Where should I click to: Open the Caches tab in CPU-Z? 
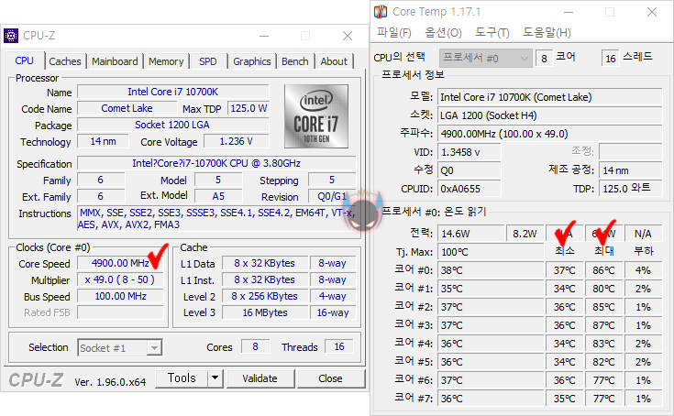coord(65,61)
